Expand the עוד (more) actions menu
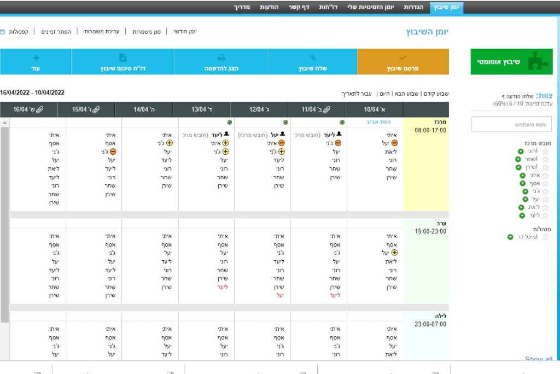This screenshot has height=374, width=560. (36, 62)
